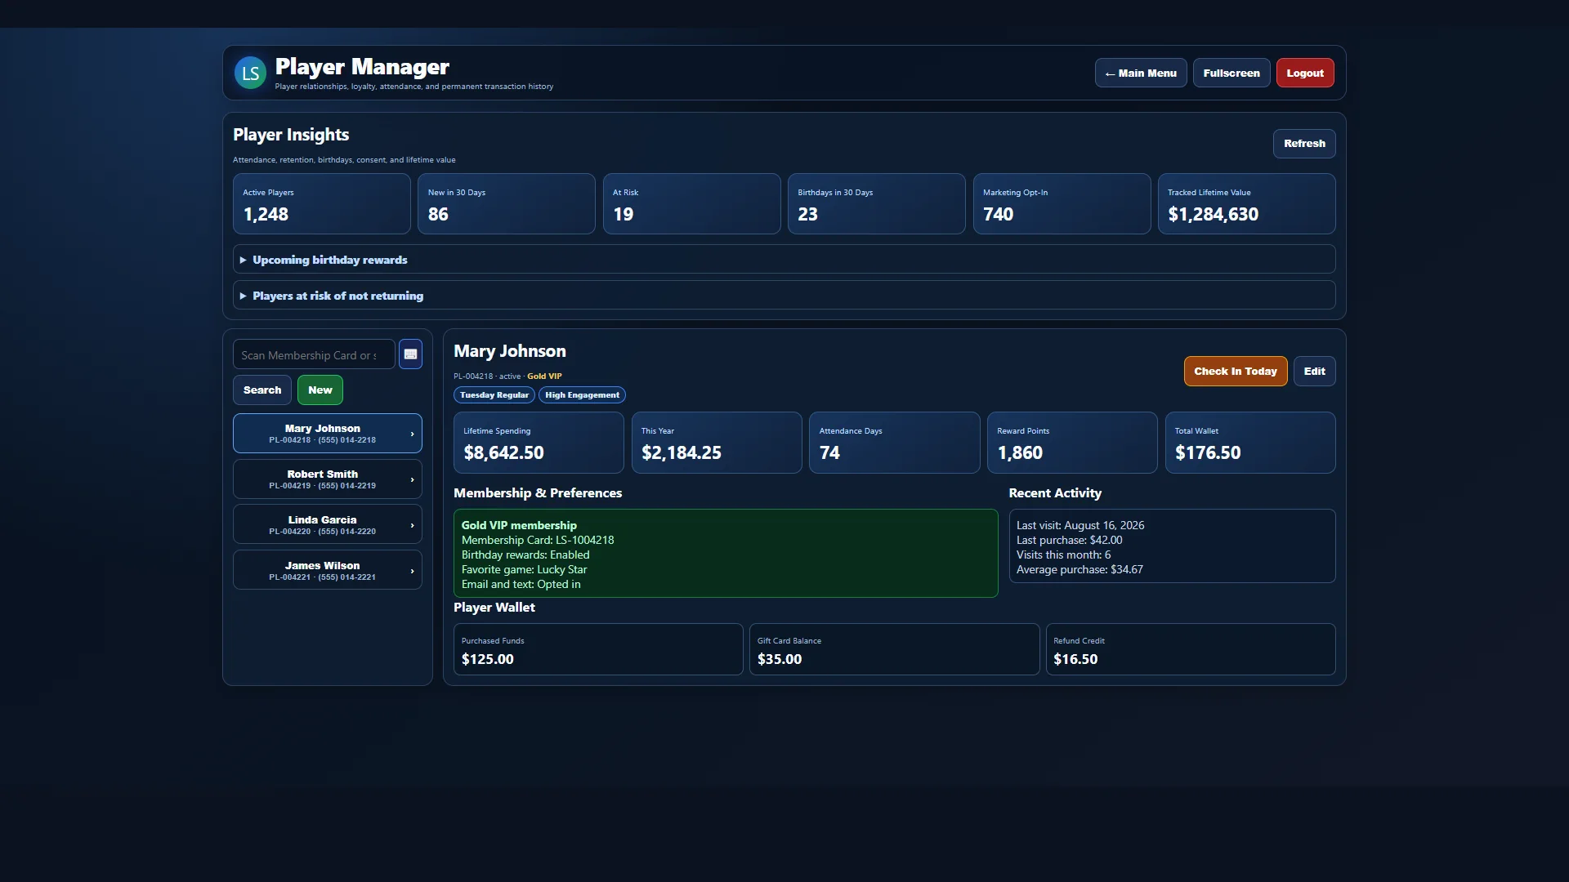1569x882 pixels.
Task: Click the Gift Card Balance $35.00 card
Action: point(895,649)
